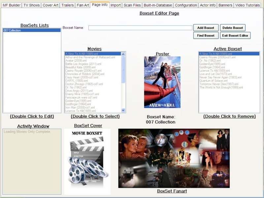Click the 007 BoxSet Fanart collage
The image size is (264, 198).
174,158
